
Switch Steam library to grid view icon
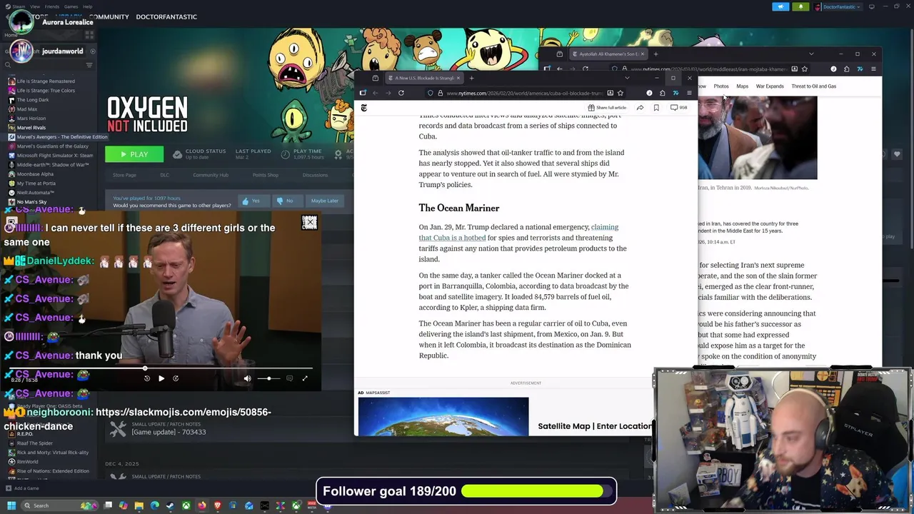pyautogui.click(x=89, y=34)
